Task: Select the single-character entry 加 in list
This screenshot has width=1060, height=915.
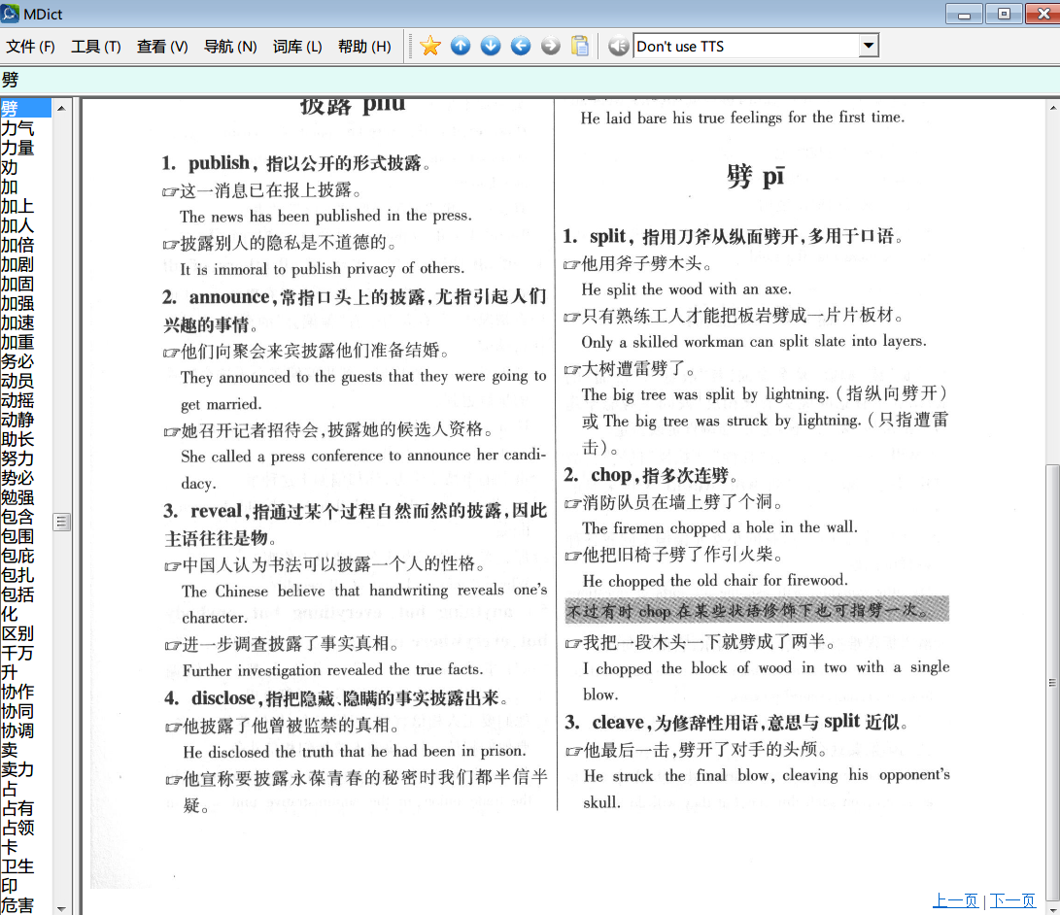Action: 10,186
